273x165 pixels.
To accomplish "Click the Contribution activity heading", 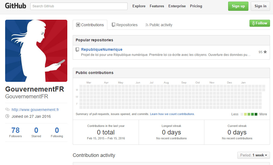I will click(94, 155).
